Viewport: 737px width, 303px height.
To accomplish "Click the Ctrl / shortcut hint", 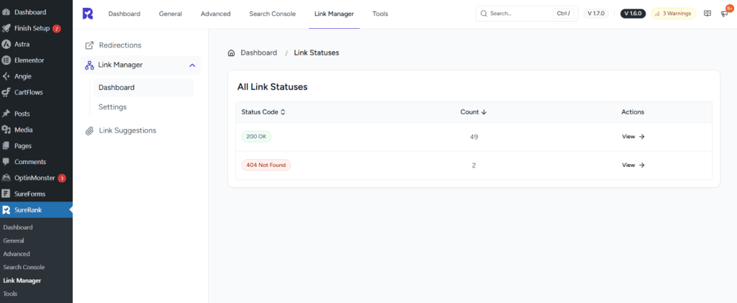I will pyautogui.click(x=563, y=14).
